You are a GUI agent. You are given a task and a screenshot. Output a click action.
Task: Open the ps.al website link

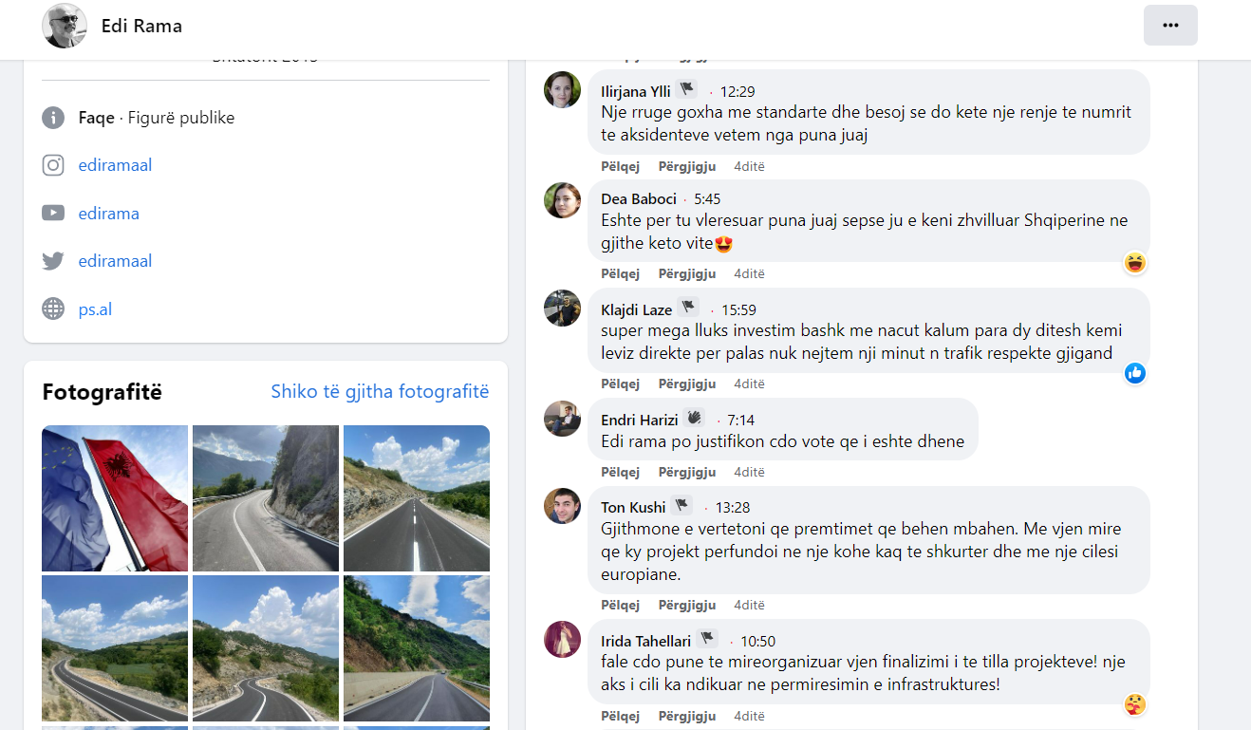pos(95,309)
